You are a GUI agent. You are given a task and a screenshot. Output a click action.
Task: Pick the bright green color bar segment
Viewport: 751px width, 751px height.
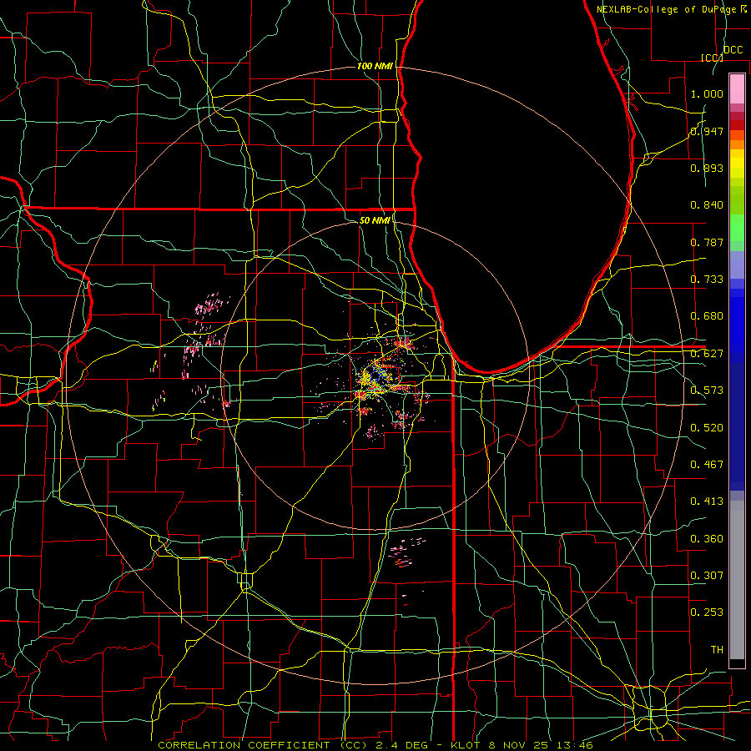pos(737,228)
